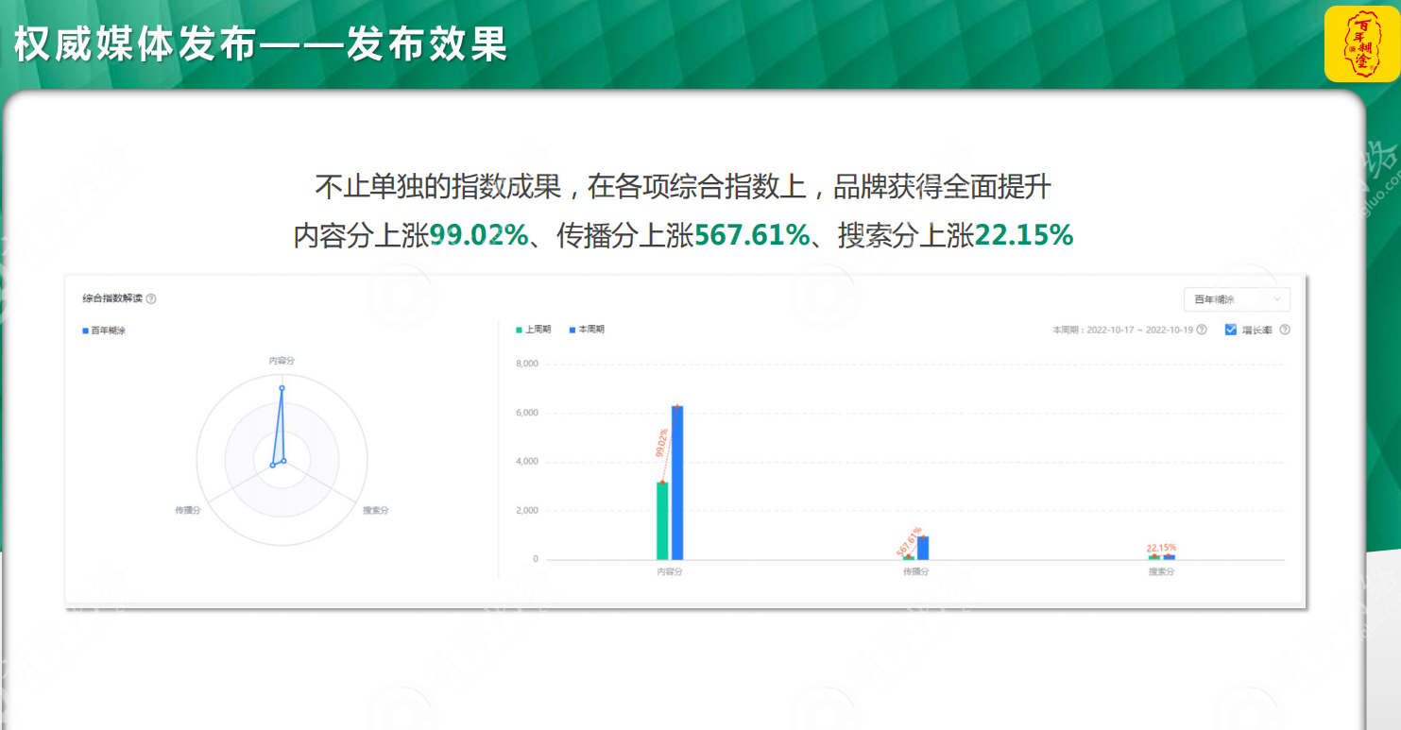Image resolution: width=1401 pixels, height=730 pixels.
Task: Click red growth marker atop 内容分 blue bar
Action: [676, 407]
